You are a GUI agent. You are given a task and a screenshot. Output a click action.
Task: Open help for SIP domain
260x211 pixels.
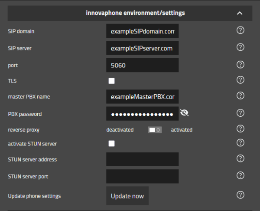click(x=240, y=30)
